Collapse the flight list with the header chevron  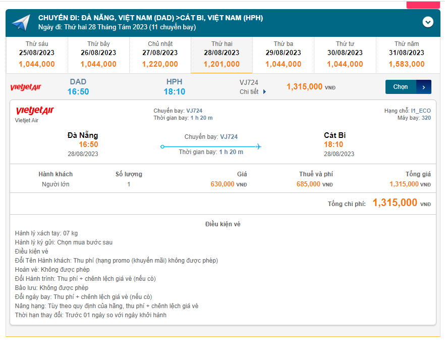428,22
